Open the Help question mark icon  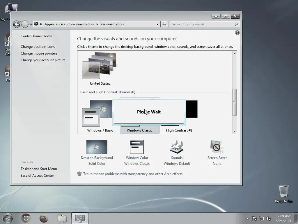point(237,33)
